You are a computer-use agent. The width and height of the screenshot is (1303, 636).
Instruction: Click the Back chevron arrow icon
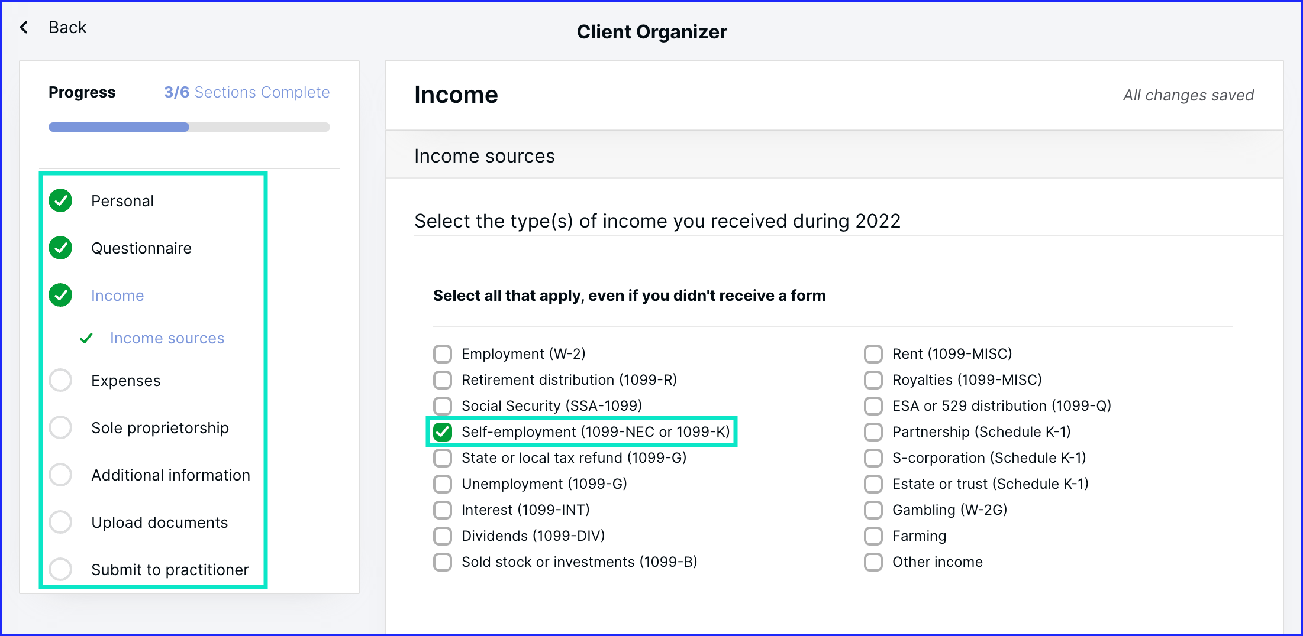24,27
